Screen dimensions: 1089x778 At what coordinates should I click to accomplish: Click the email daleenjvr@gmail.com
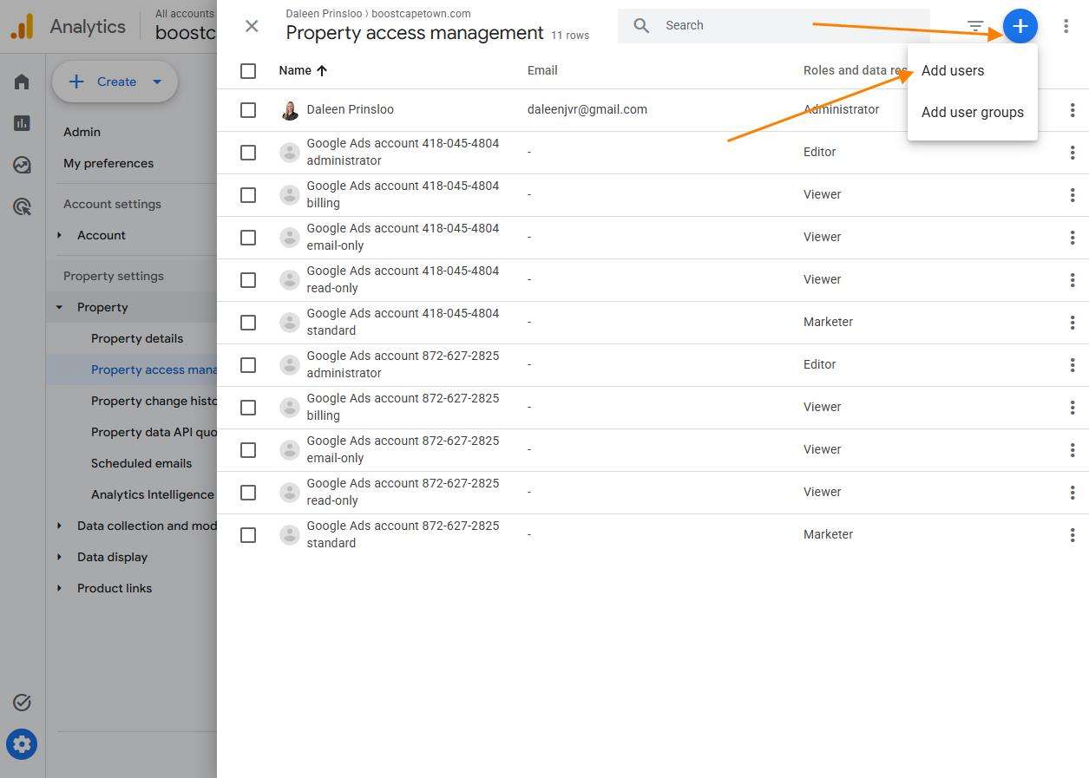pos(587,109)
